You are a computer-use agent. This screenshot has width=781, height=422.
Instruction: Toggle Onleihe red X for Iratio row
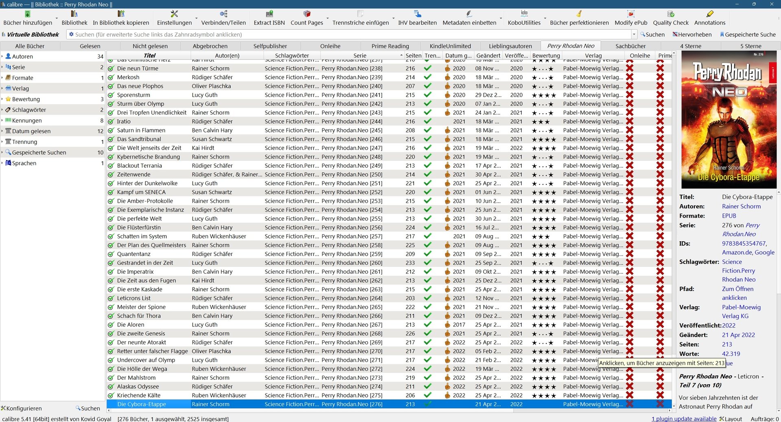pos(630,121)
